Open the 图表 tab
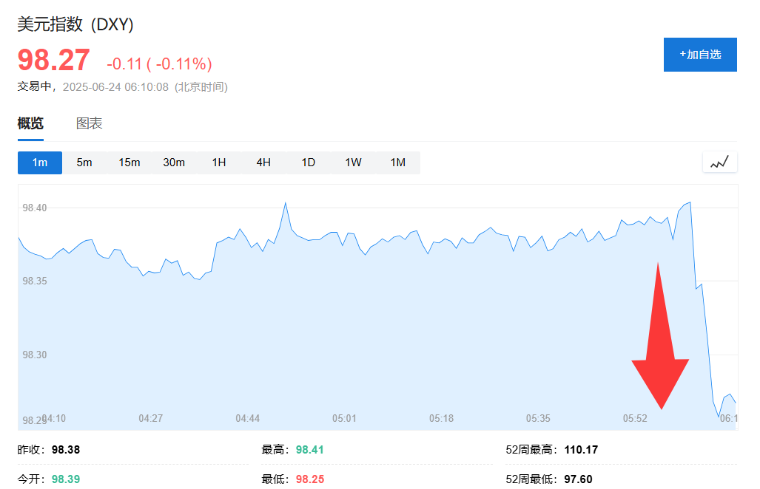The height and width of the screenshot is (489, 760). tap(90, 123)
